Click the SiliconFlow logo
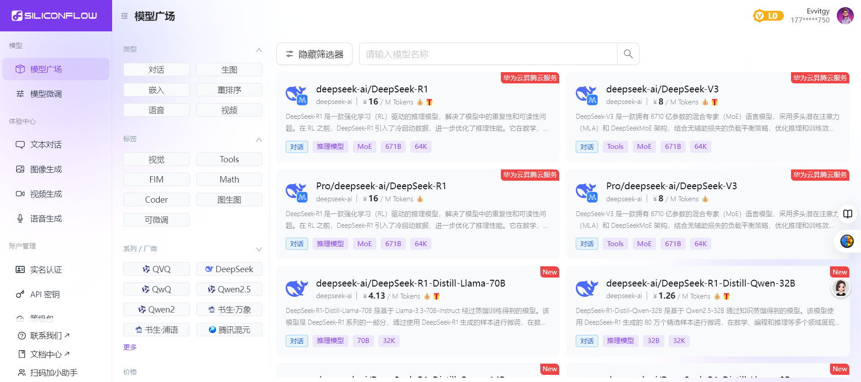 54,16
